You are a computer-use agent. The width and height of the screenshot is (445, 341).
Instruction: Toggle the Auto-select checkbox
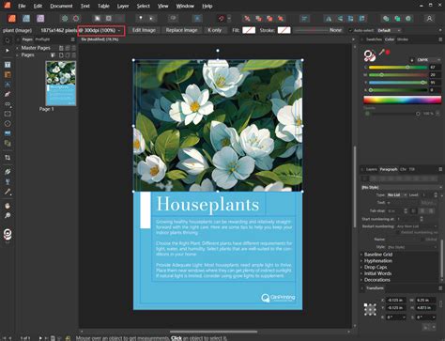pyautogui.click(x=350, y=30)
